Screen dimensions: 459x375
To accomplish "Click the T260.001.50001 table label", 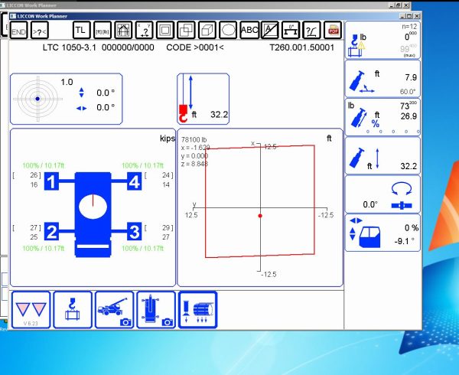I will [302, 47].
